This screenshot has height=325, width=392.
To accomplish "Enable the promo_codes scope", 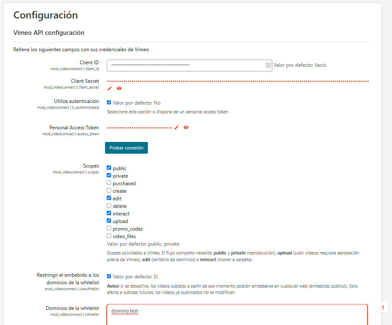I will click(109, 228).
